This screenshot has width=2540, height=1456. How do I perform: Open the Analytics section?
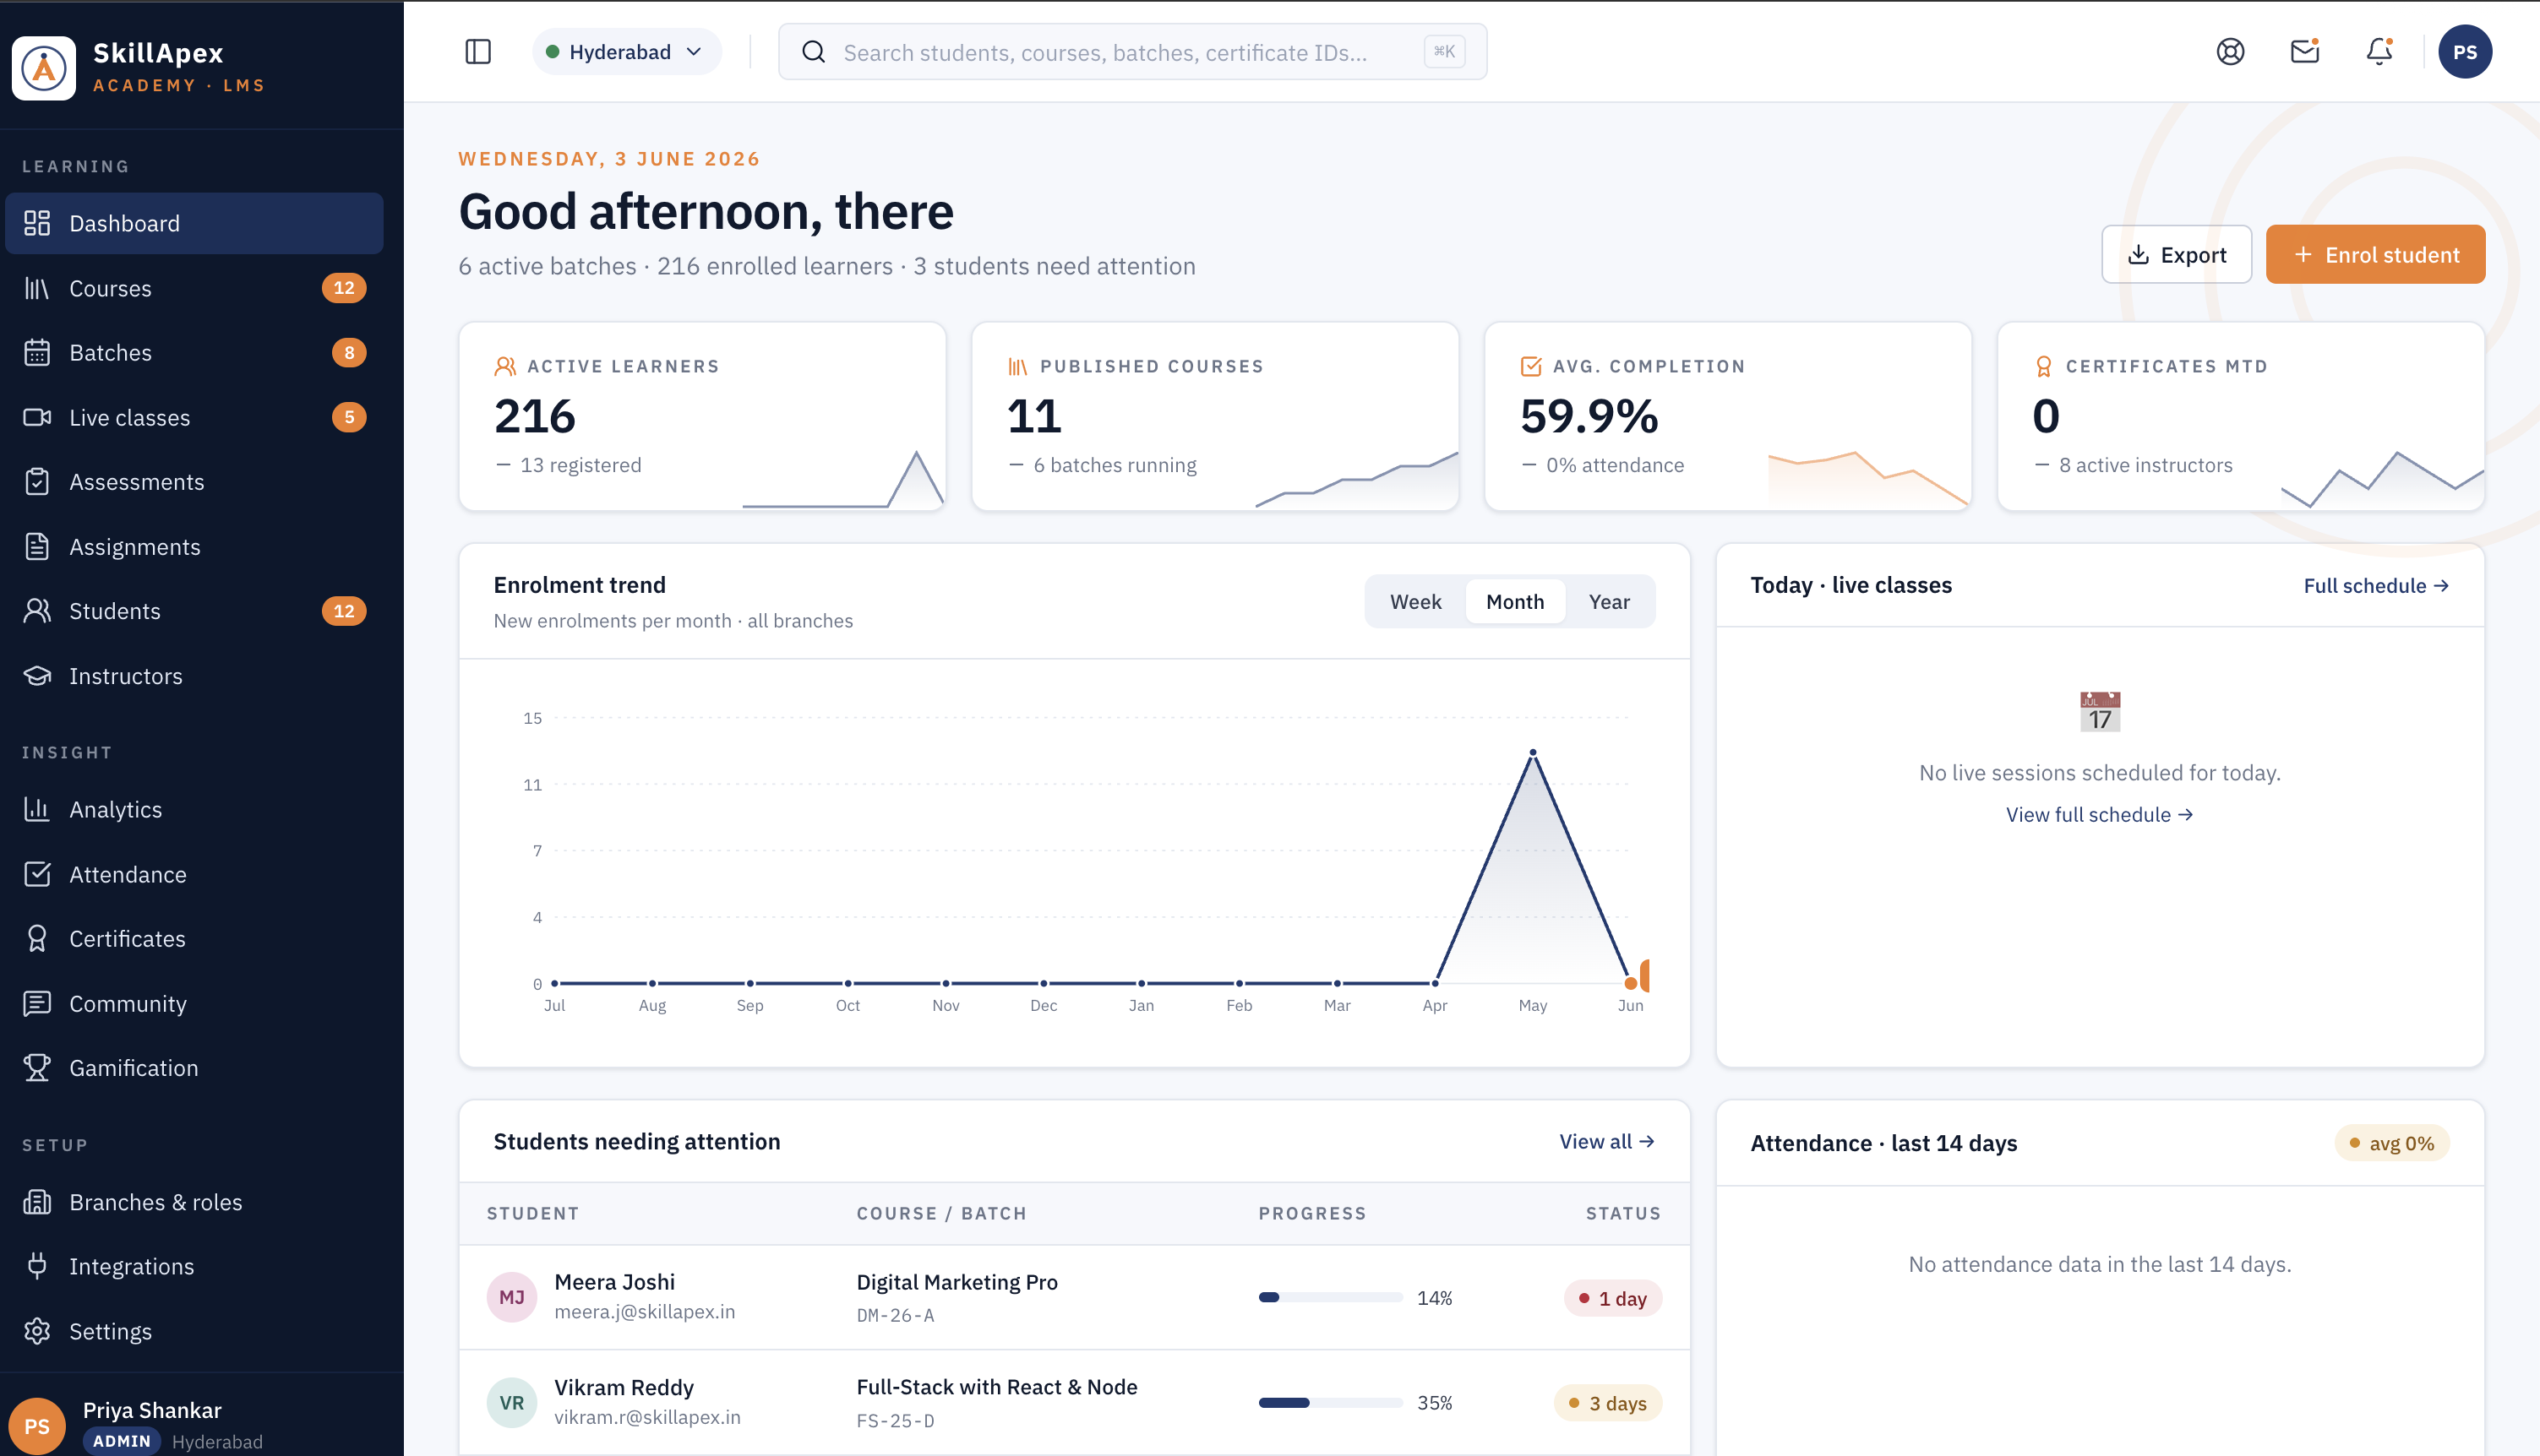coord(194,809)
